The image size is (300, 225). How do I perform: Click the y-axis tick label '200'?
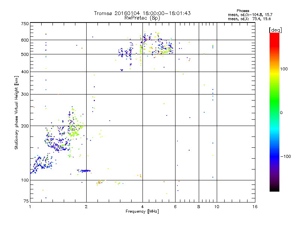tap(25, 126)
